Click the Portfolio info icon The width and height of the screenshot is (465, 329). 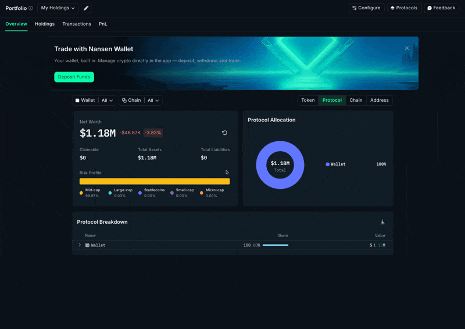pyautogui.click(x=31, y=8)
